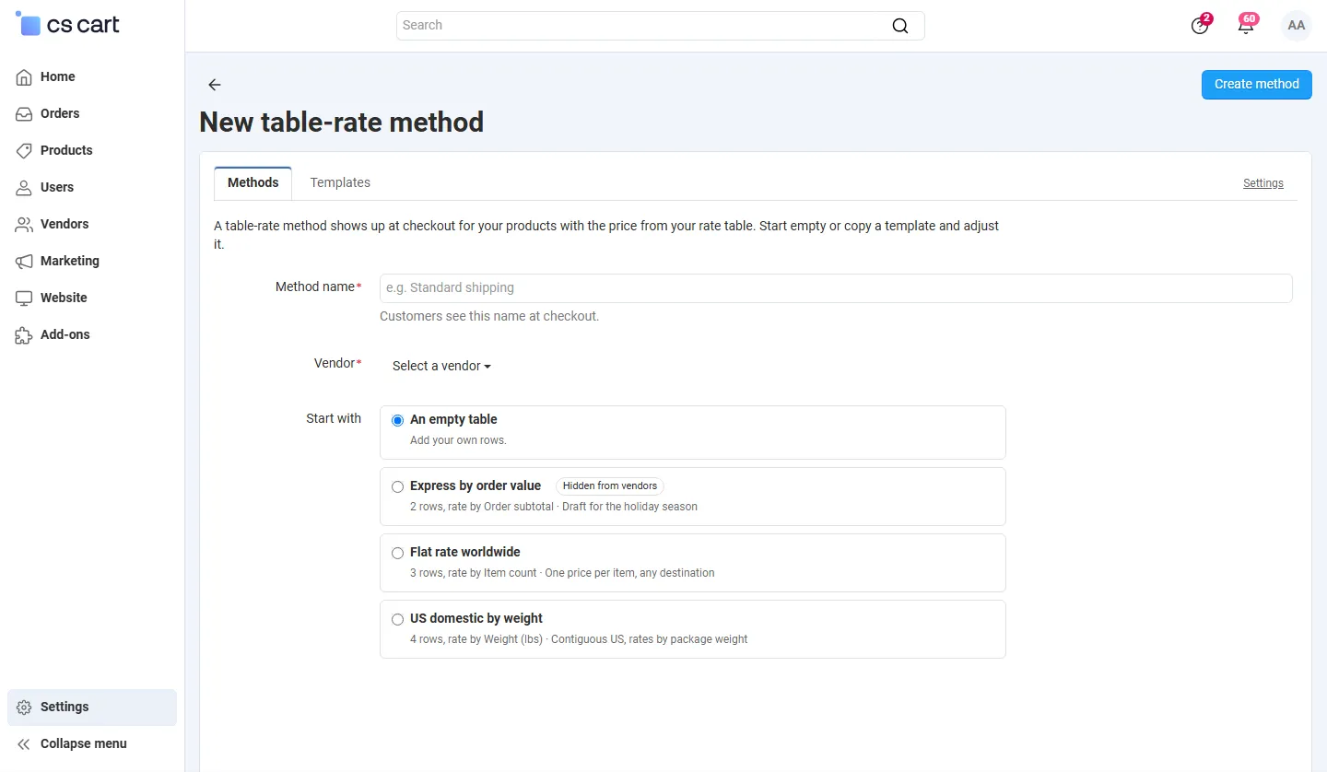This screenshot has height=772, width=1327.
Task: Open the AA user avatar menu
Action: (x=1297, y=26)
